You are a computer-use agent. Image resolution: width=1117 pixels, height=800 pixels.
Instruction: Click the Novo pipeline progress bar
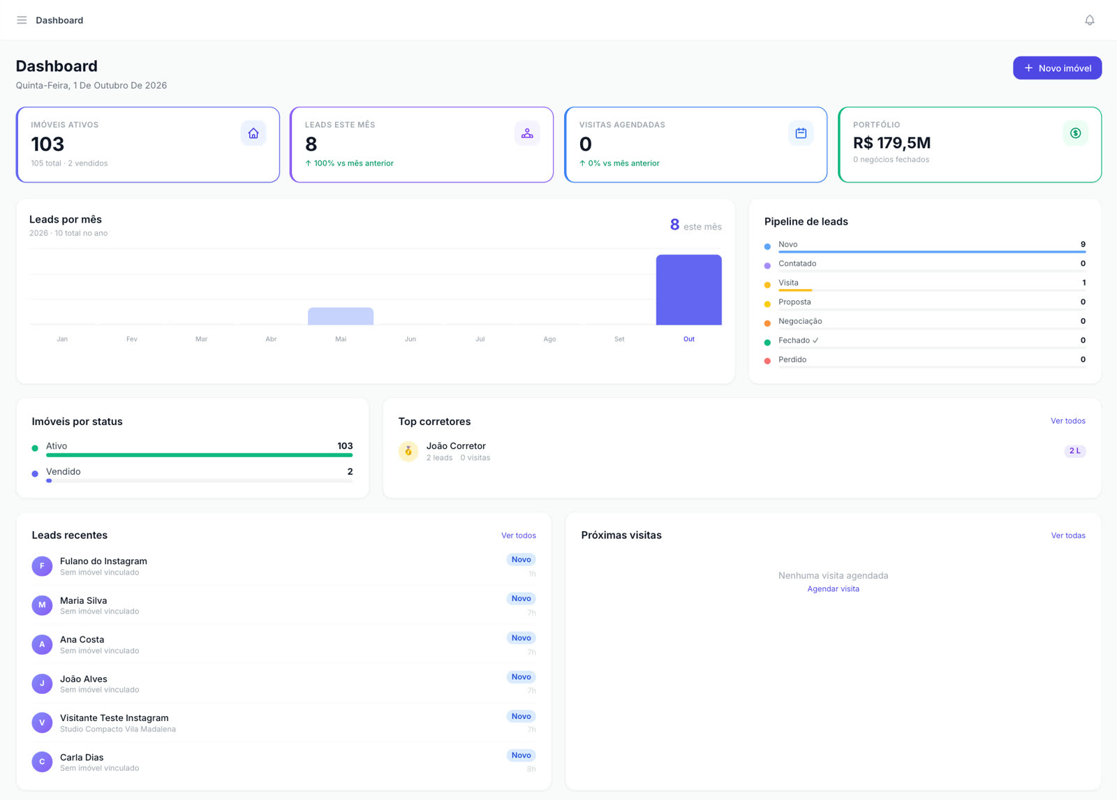pos(932,251)
